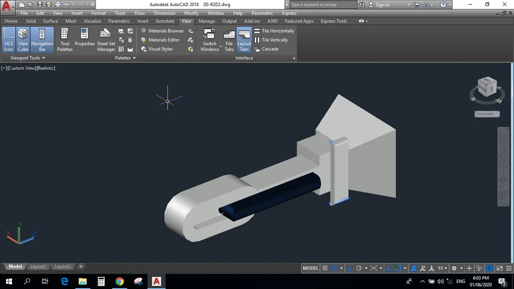Open the Quick Access toolbar customize dropdown
This screenshot has height=289, width=514.
point(92,5)
